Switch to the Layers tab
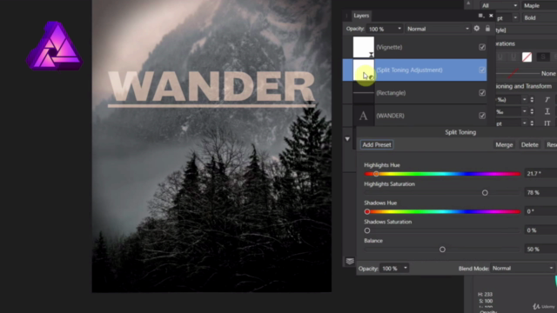Image resolution: width=557 pixels, height=313 pixels. (361, 16)
